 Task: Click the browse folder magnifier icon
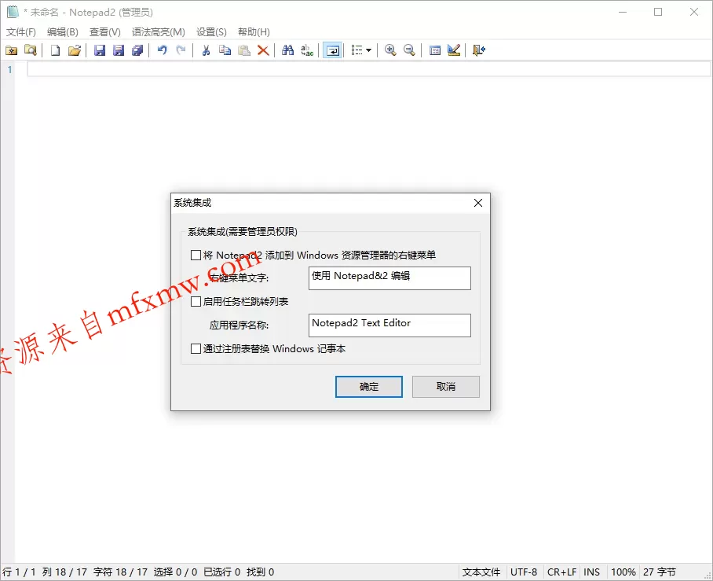click(31, 50)
